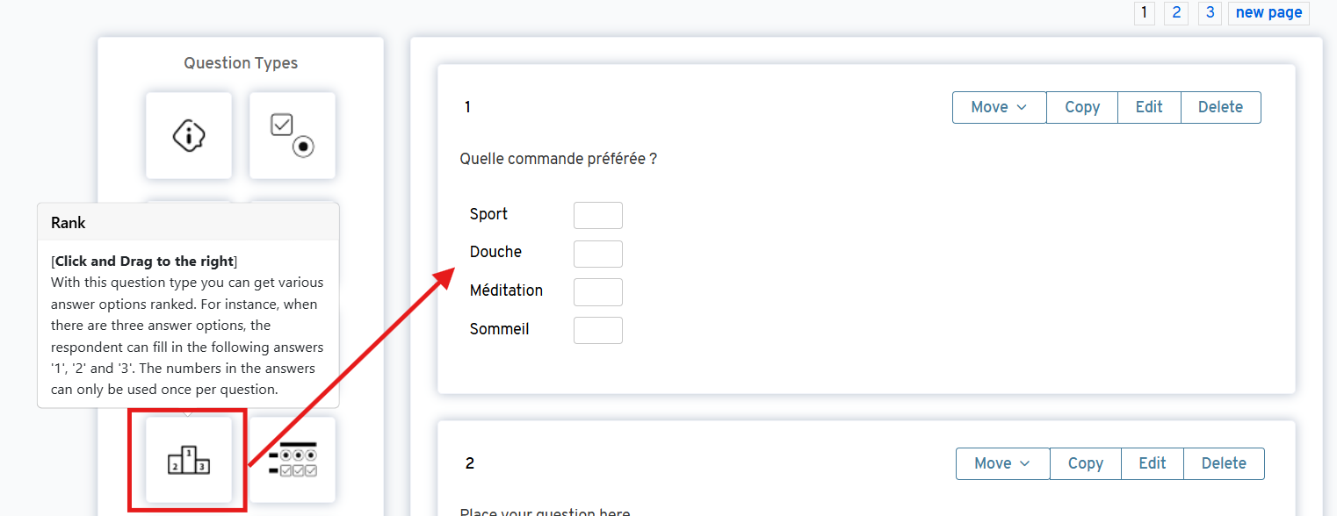Copy question 2
1337x516 pixels.
[x=1086, y=463]
